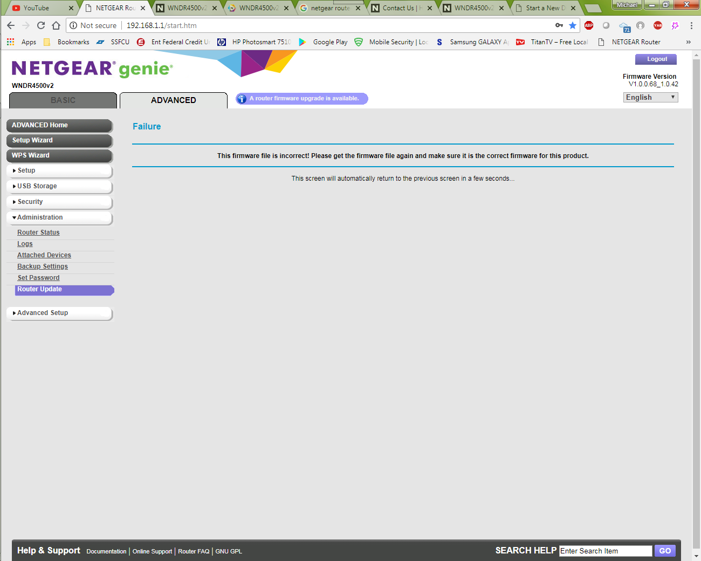Viewport: 701px width, 561px height.
Task: Open the WPS Wizard
Action: pos(59,155)
